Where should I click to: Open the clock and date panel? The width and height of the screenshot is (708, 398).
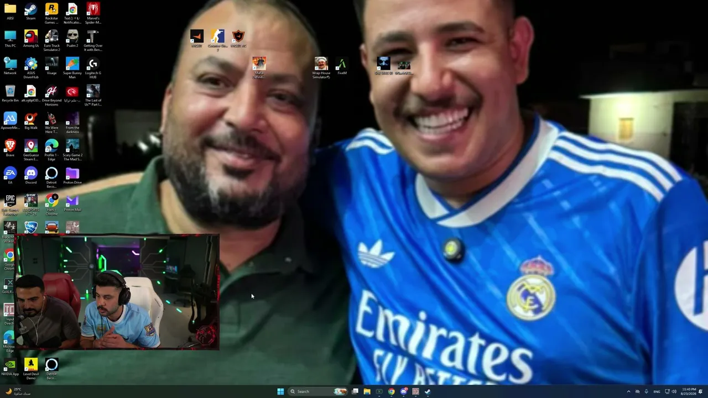point(689,391)
